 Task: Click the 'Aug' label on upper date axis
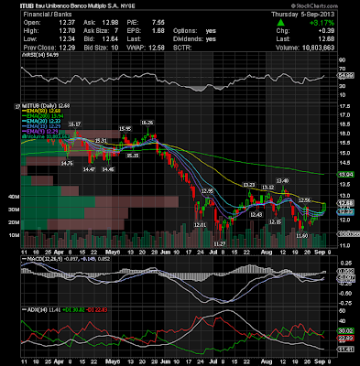click(267, 253)
